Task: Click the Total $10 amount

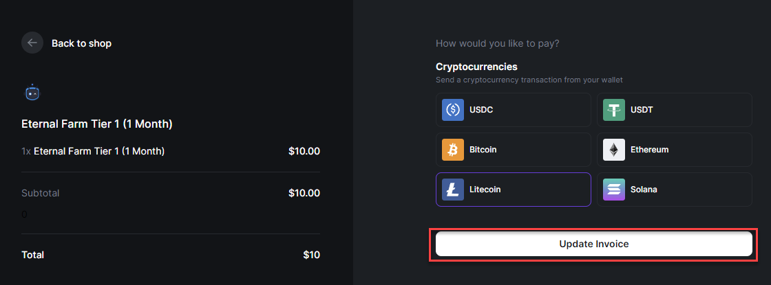Action: (x=312, y=255)
